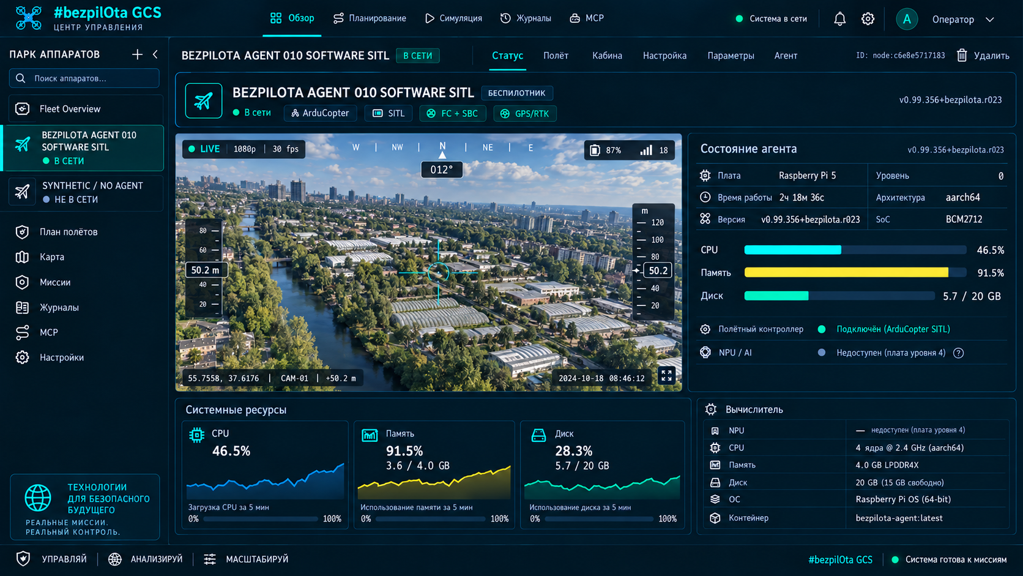Select the Агент tab
The image size is (1023, 576).
[786, 56]
